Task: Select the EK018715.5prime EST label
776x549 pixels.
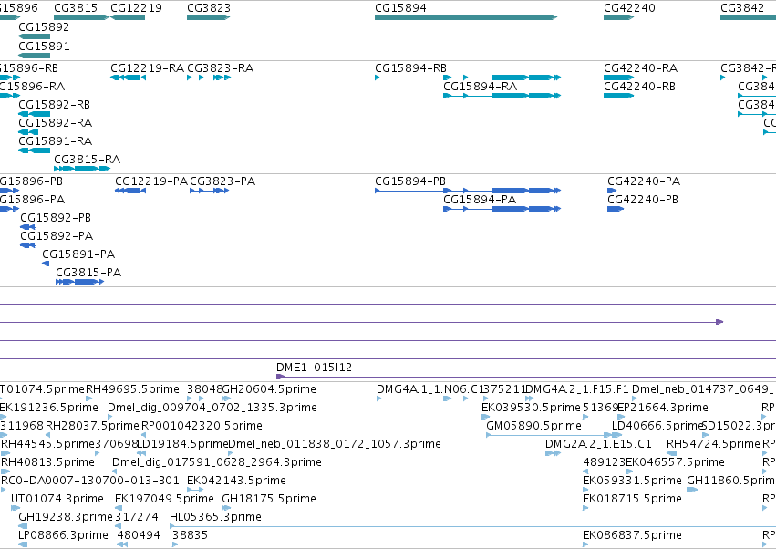Action: point(632,499)
